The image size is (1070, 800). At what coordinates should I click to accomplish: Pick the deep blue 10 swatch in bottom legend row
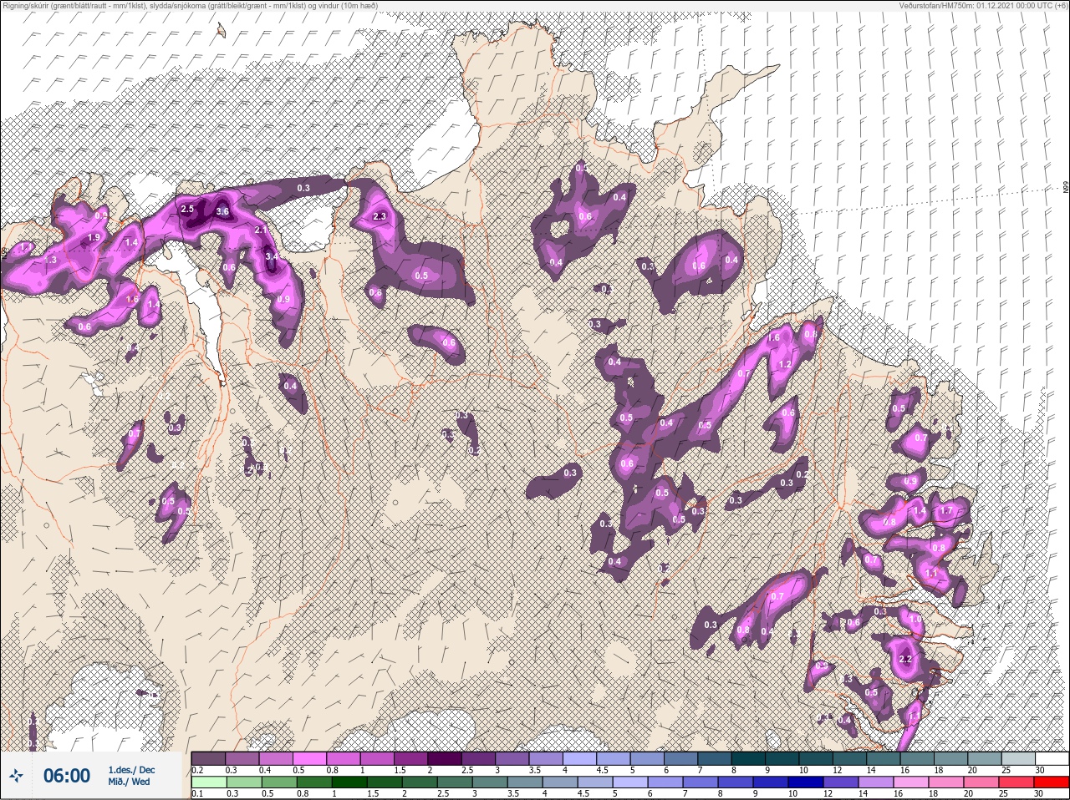click(808, 782)
